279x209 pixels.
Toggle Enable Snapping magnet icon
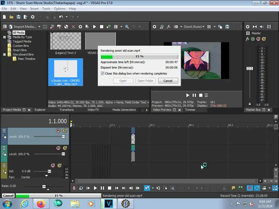[250, 188]
